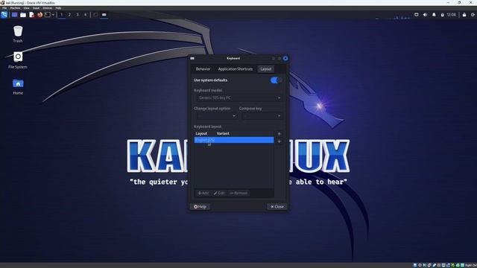Click the panel clock showing 12:08
This screenshot has width=477, height=268.
(452, 15)
